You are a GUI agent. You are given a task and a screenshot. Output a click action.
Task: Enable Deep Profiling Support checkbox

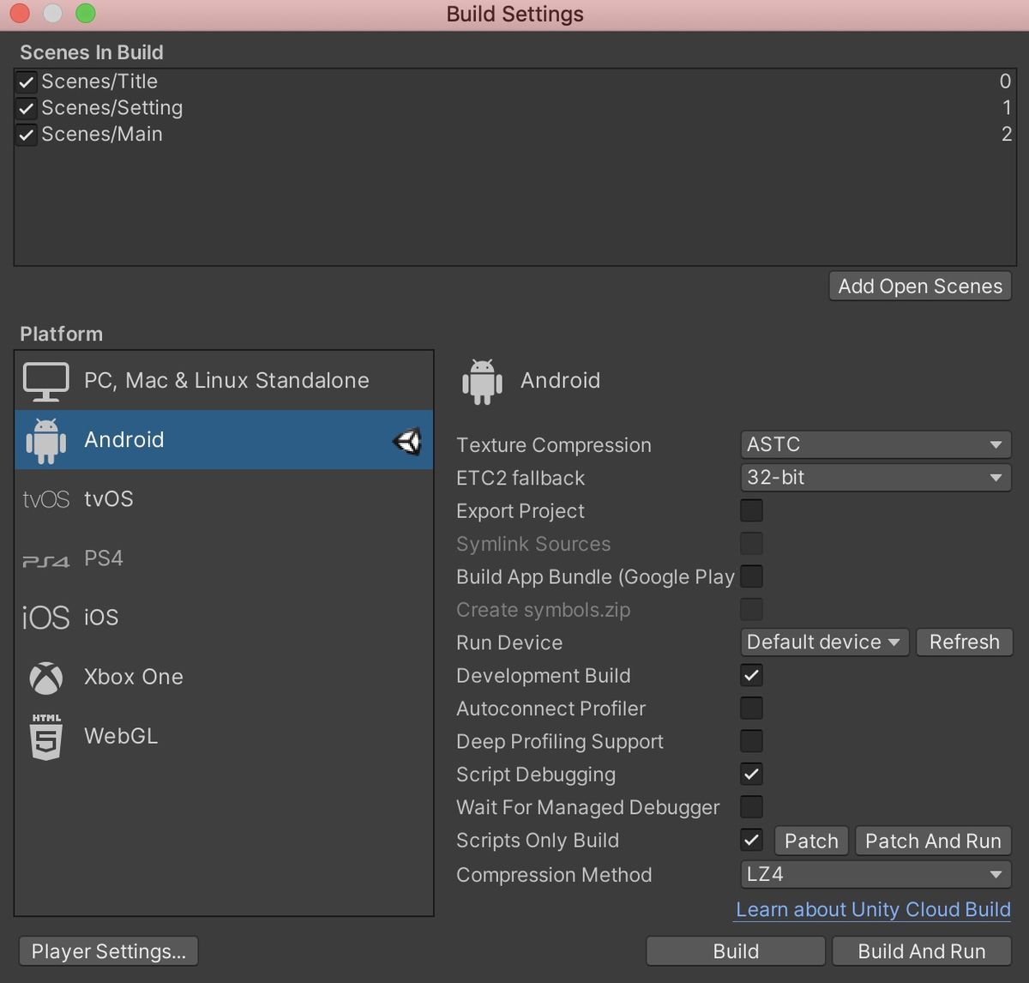751,740
